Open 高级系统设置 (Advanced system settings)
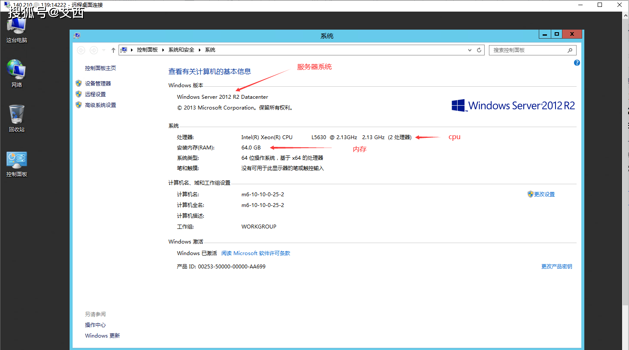This screenshot has width=629, height=350. (101, 105)
